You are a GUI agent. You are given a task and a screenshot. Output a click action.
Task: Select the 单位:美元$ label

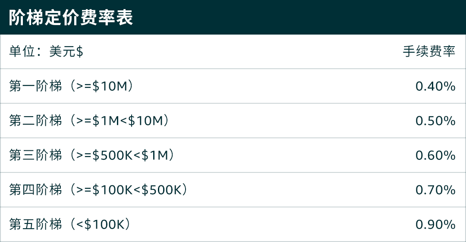click(46, 51)
